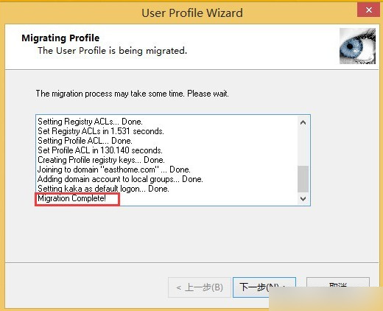Select 'Setting Registry ACLs... Done.' line
The height and width of the screenshot is (311, 383).
[90, 122]
